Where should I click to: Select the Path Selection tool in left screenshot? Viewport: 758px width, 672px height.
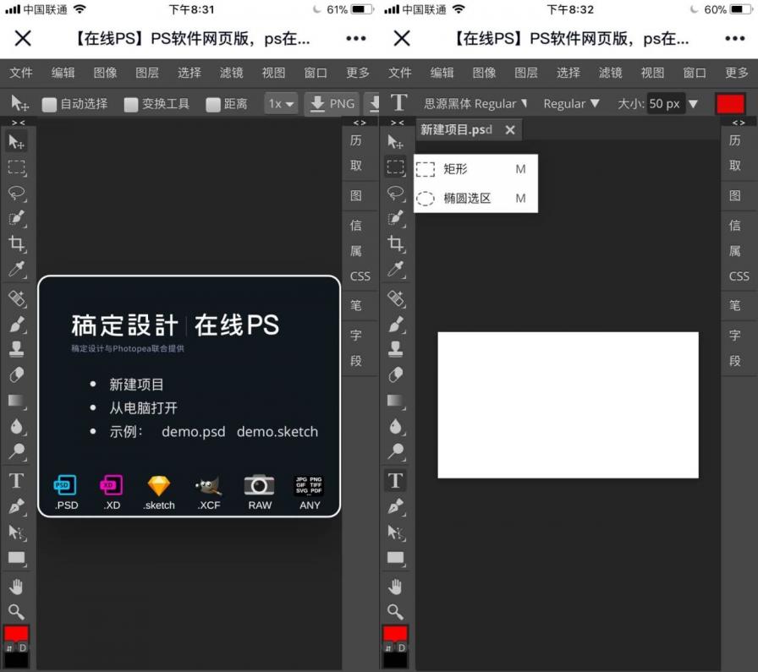16,532
